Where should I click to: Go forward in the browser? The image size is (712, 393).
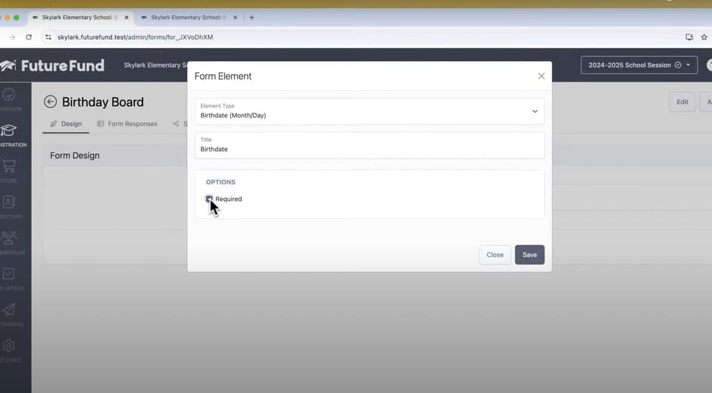(12, 38)
